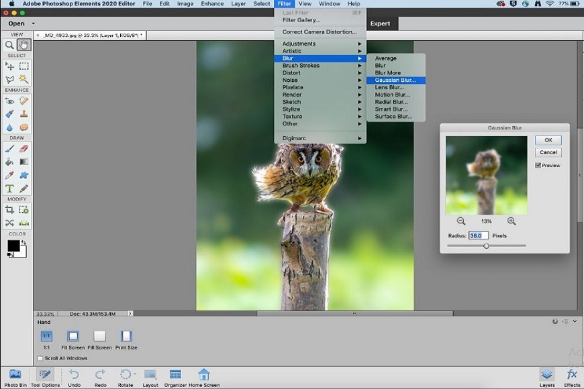Choose Motion Blur from Blur submenu
Viewport: 584px width, 389px height.
(392, 95)
